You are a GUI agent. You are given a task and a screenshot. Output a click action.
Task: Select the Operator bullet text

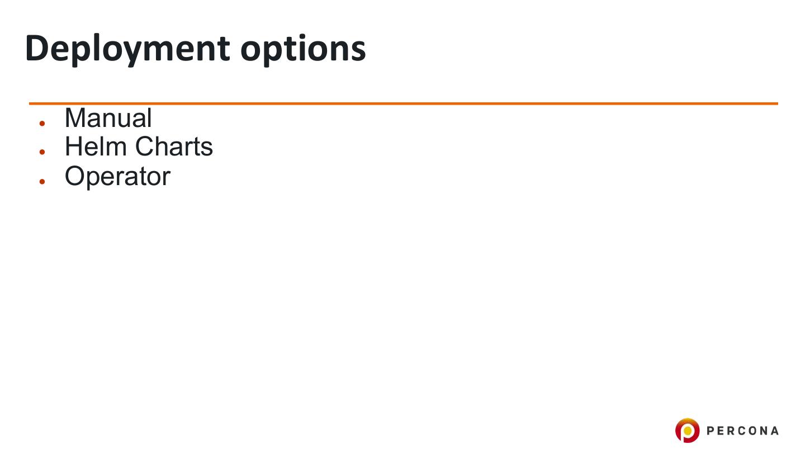(117, 176)
